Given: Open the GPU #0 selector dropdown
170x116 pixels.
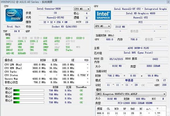Looking at the screenshot, I should [x=103, y=26].
